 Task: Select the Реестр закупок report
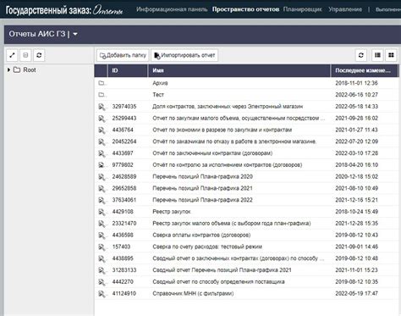172,212
